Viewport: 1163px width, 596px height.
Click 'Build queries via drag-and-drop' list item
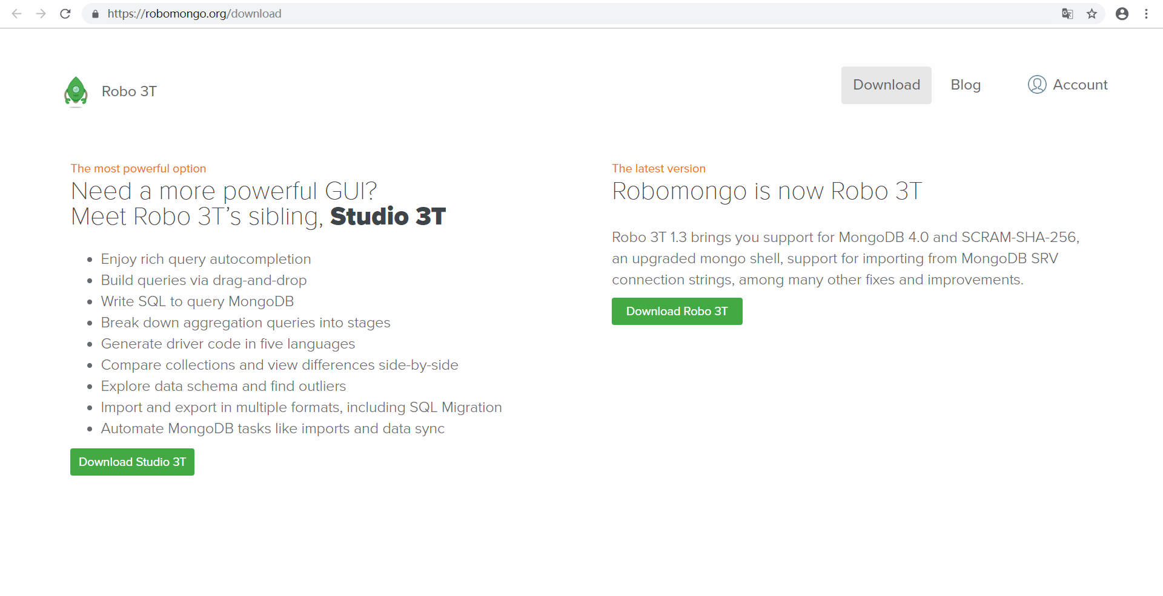pos(204,280)
